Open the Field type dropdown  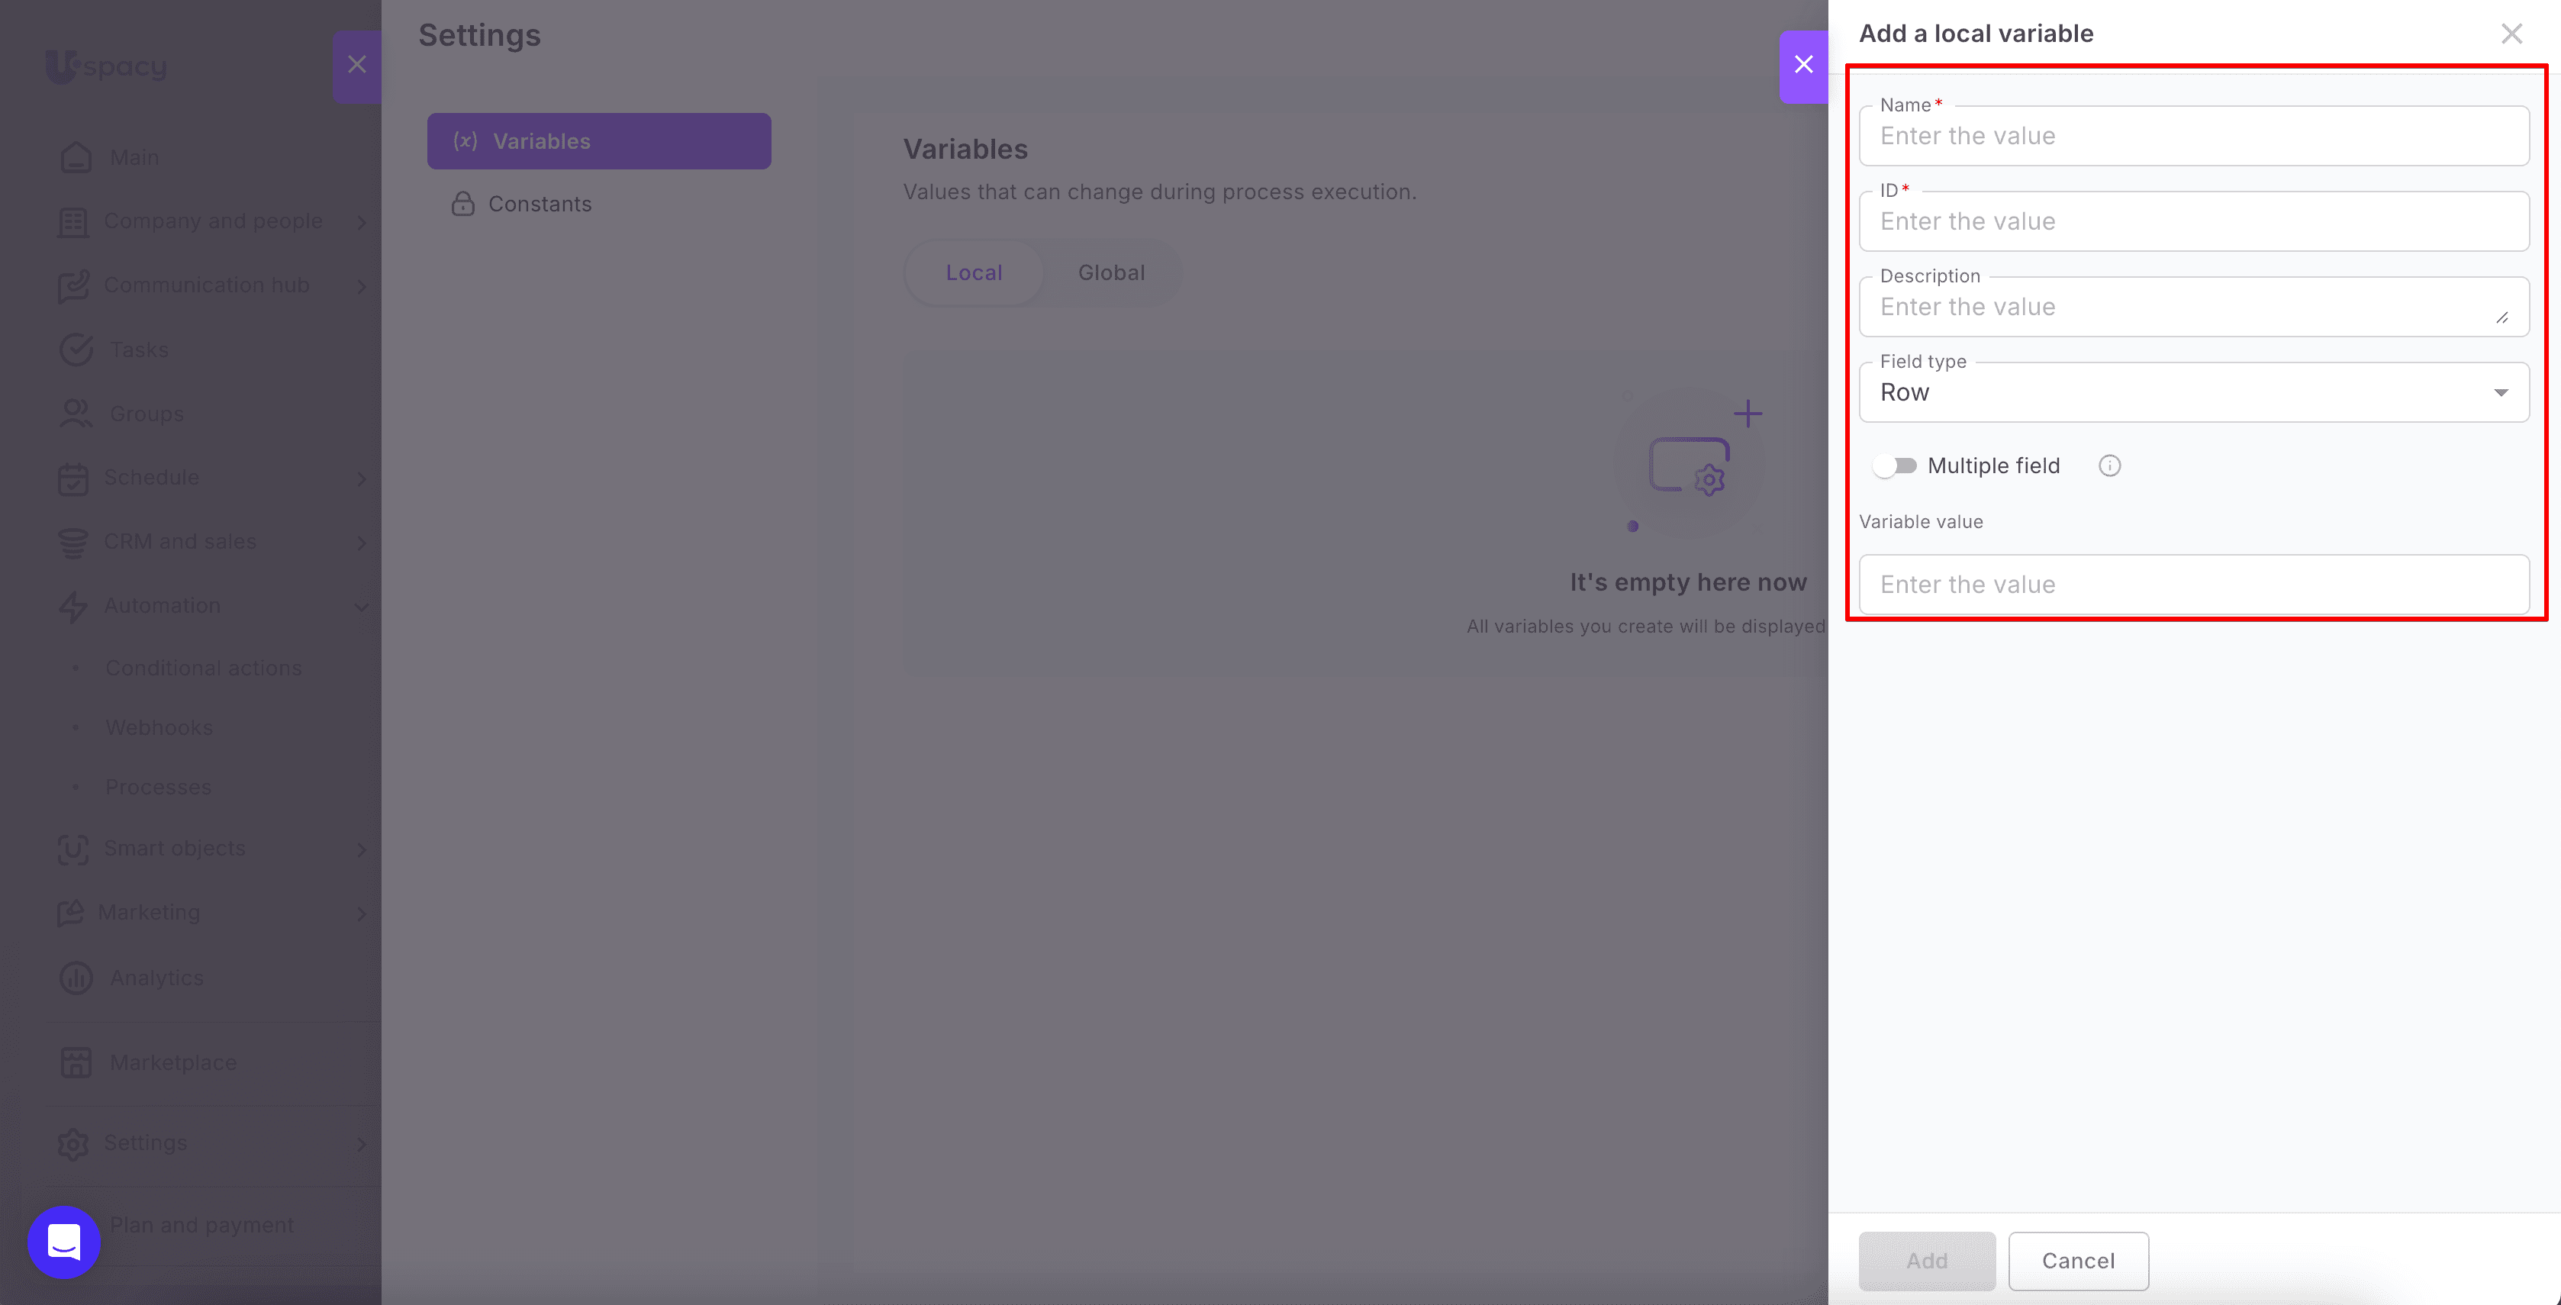click(x=2194, y=392)
